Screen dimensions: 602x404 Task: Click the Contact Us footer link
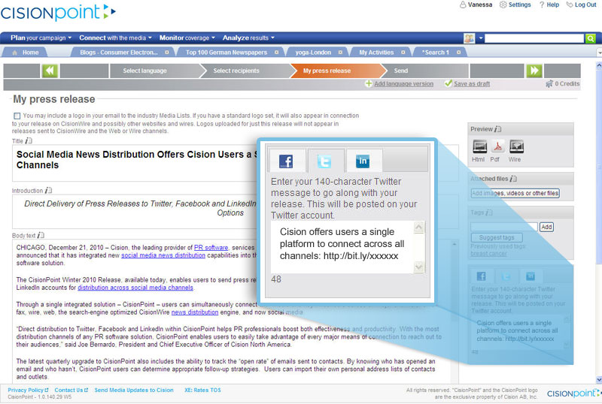pyautogui.click(x=71, y=390)
